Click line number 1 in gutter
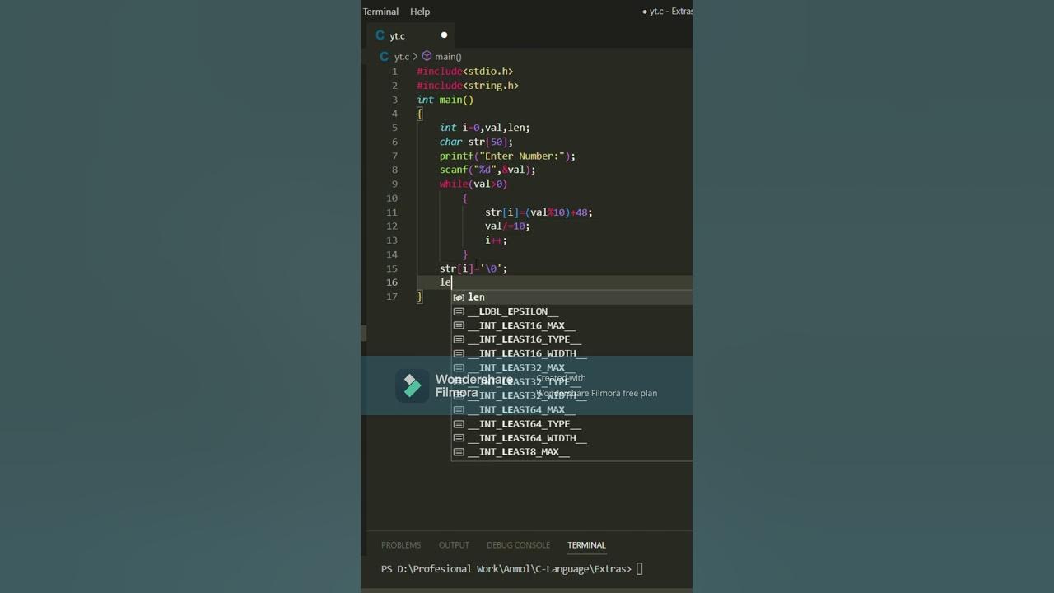The image size is (1054, 593). [x=394, y=72]
